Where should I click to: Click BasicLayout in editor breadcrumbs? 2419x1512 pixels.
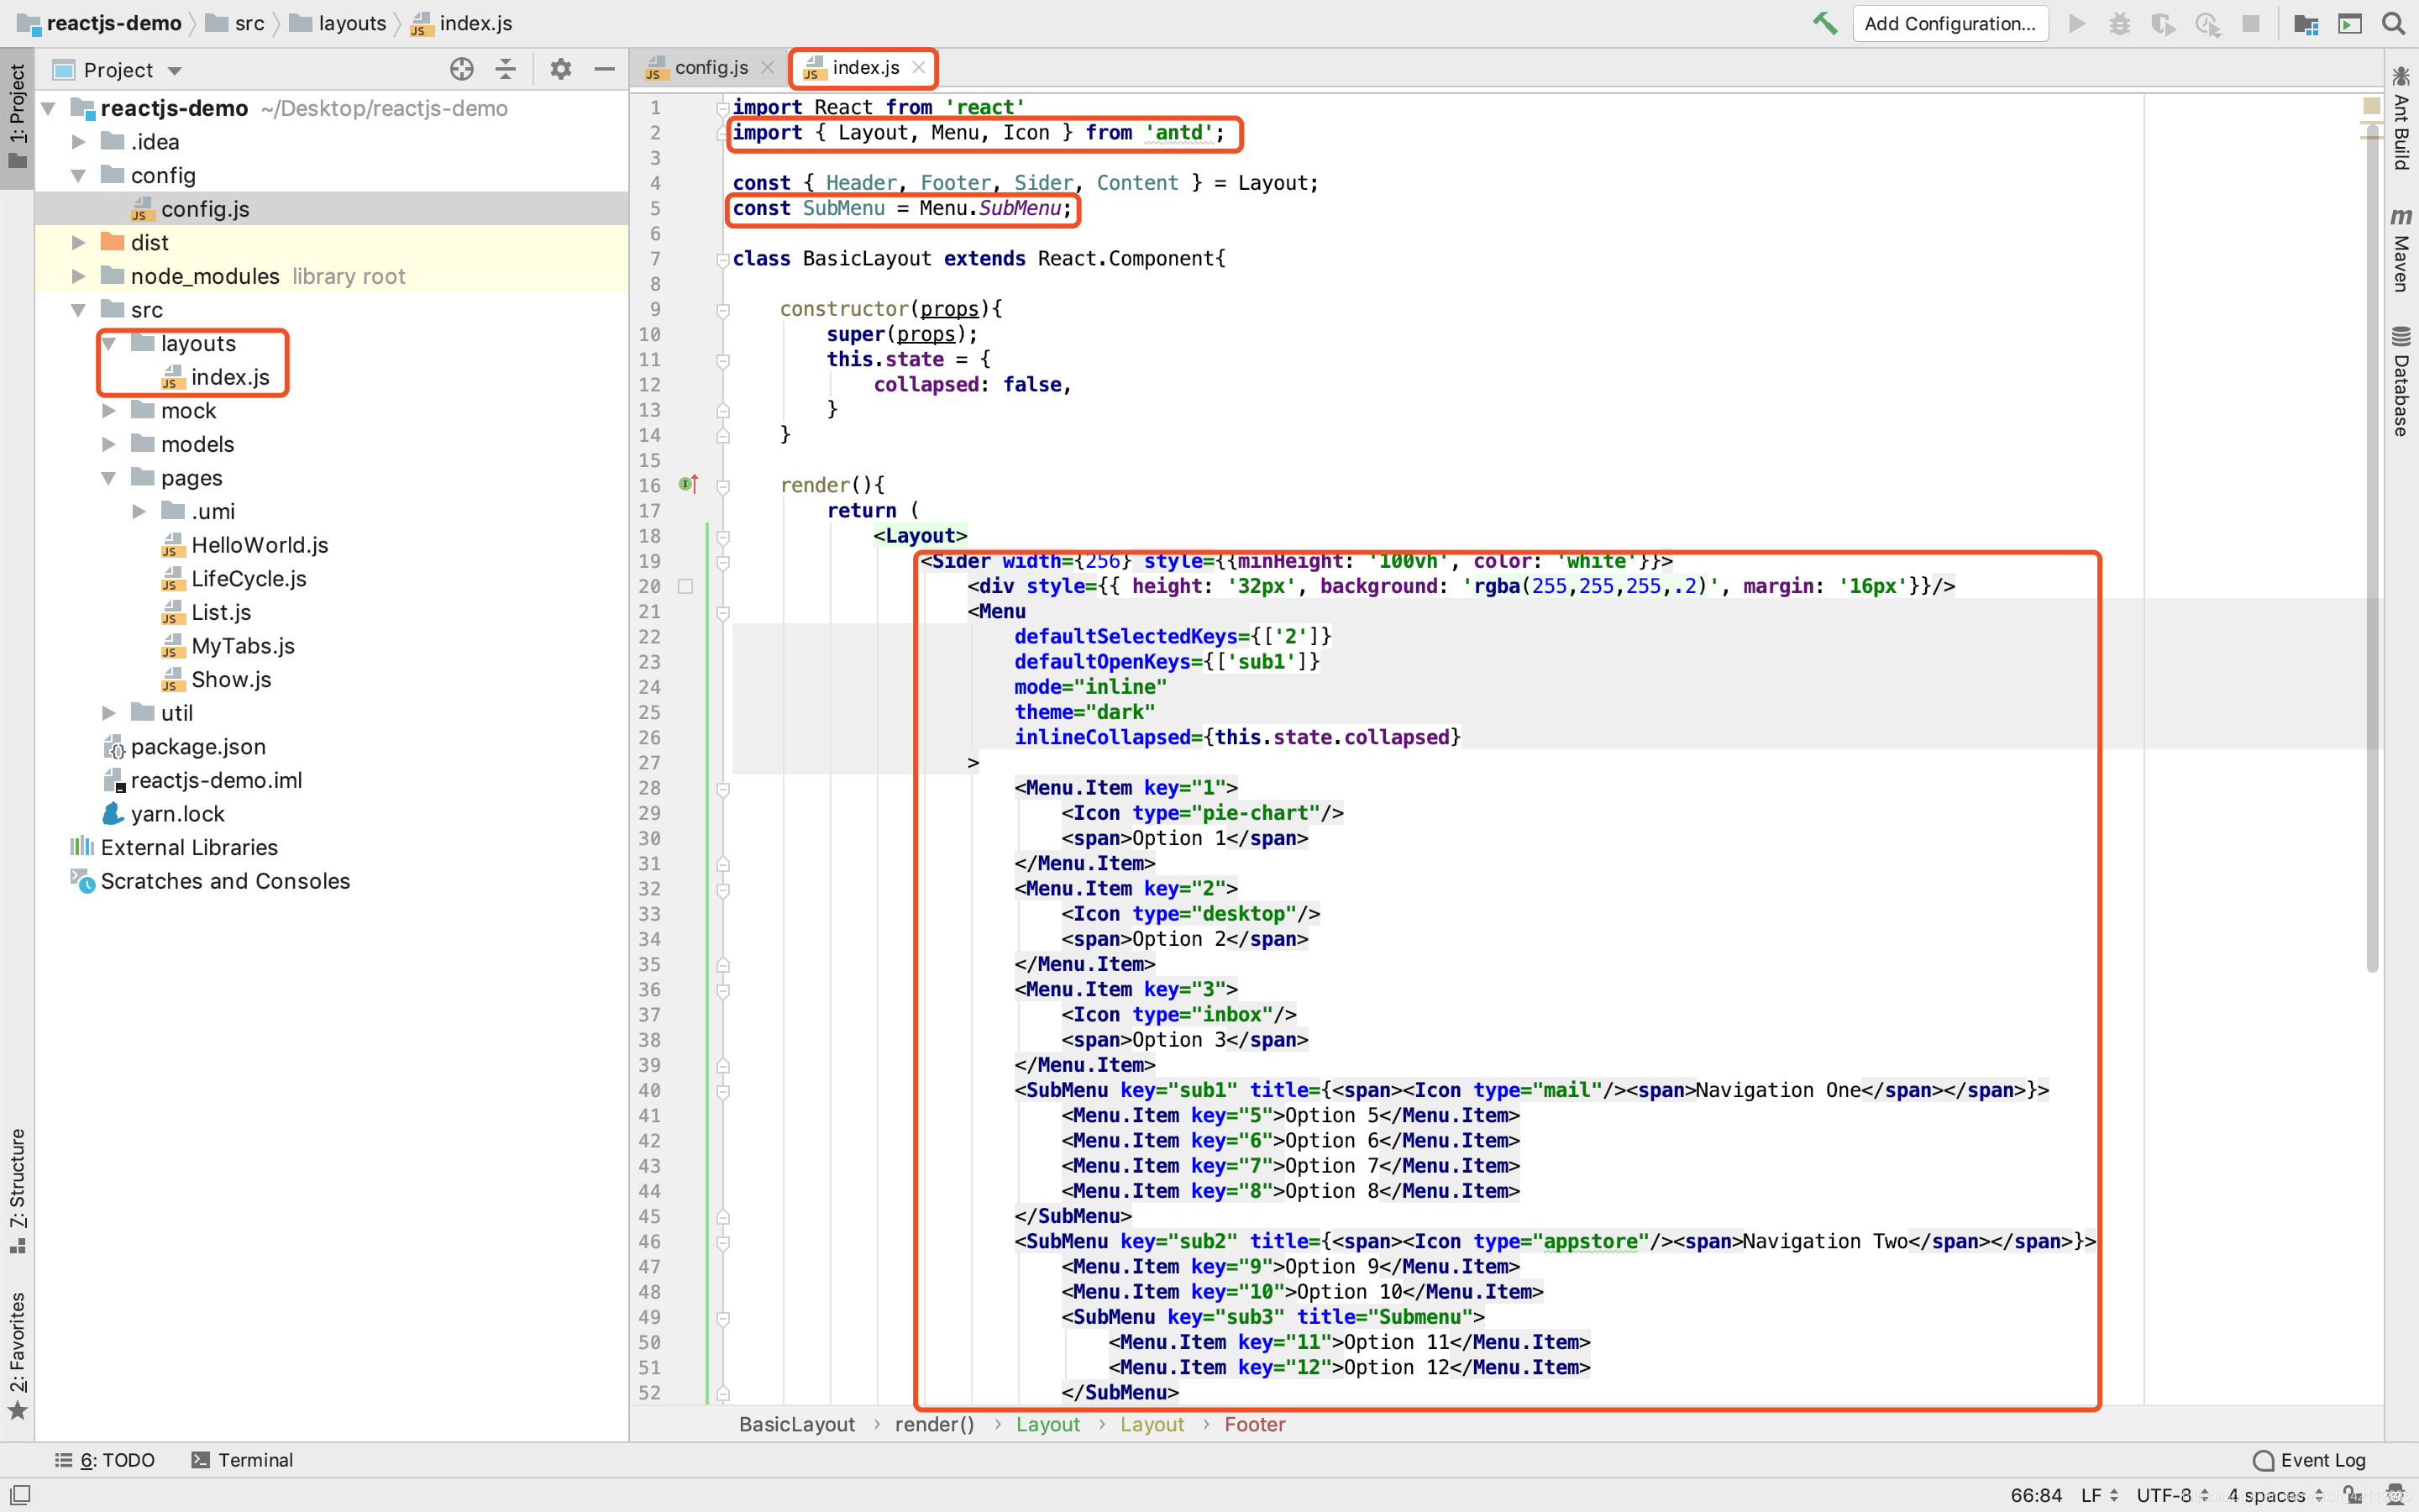click(x=796, y=1424)
